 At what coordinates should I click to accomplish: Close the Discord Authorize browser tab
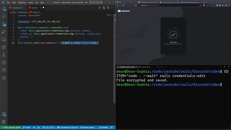[201, 2]
